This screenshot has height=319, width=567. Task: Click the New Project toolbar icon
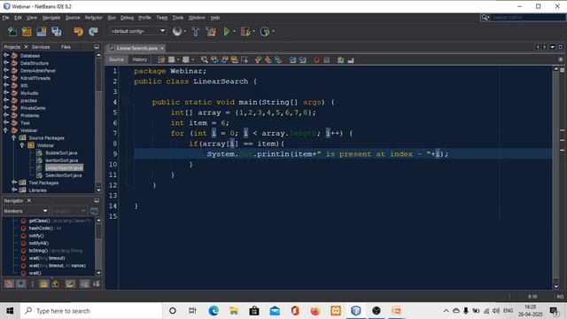coord(27,32)
